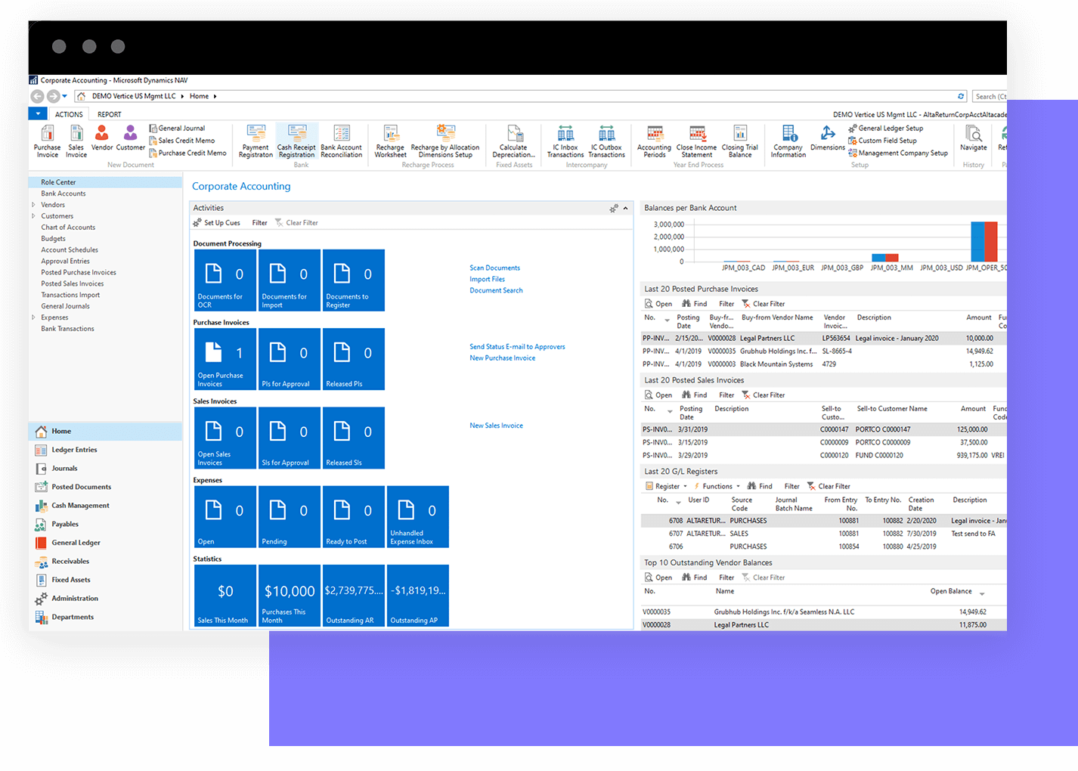Select Posted Purchase Invoices in the tree
Viewport: 1078px width, 771px height.
point(79,273)
